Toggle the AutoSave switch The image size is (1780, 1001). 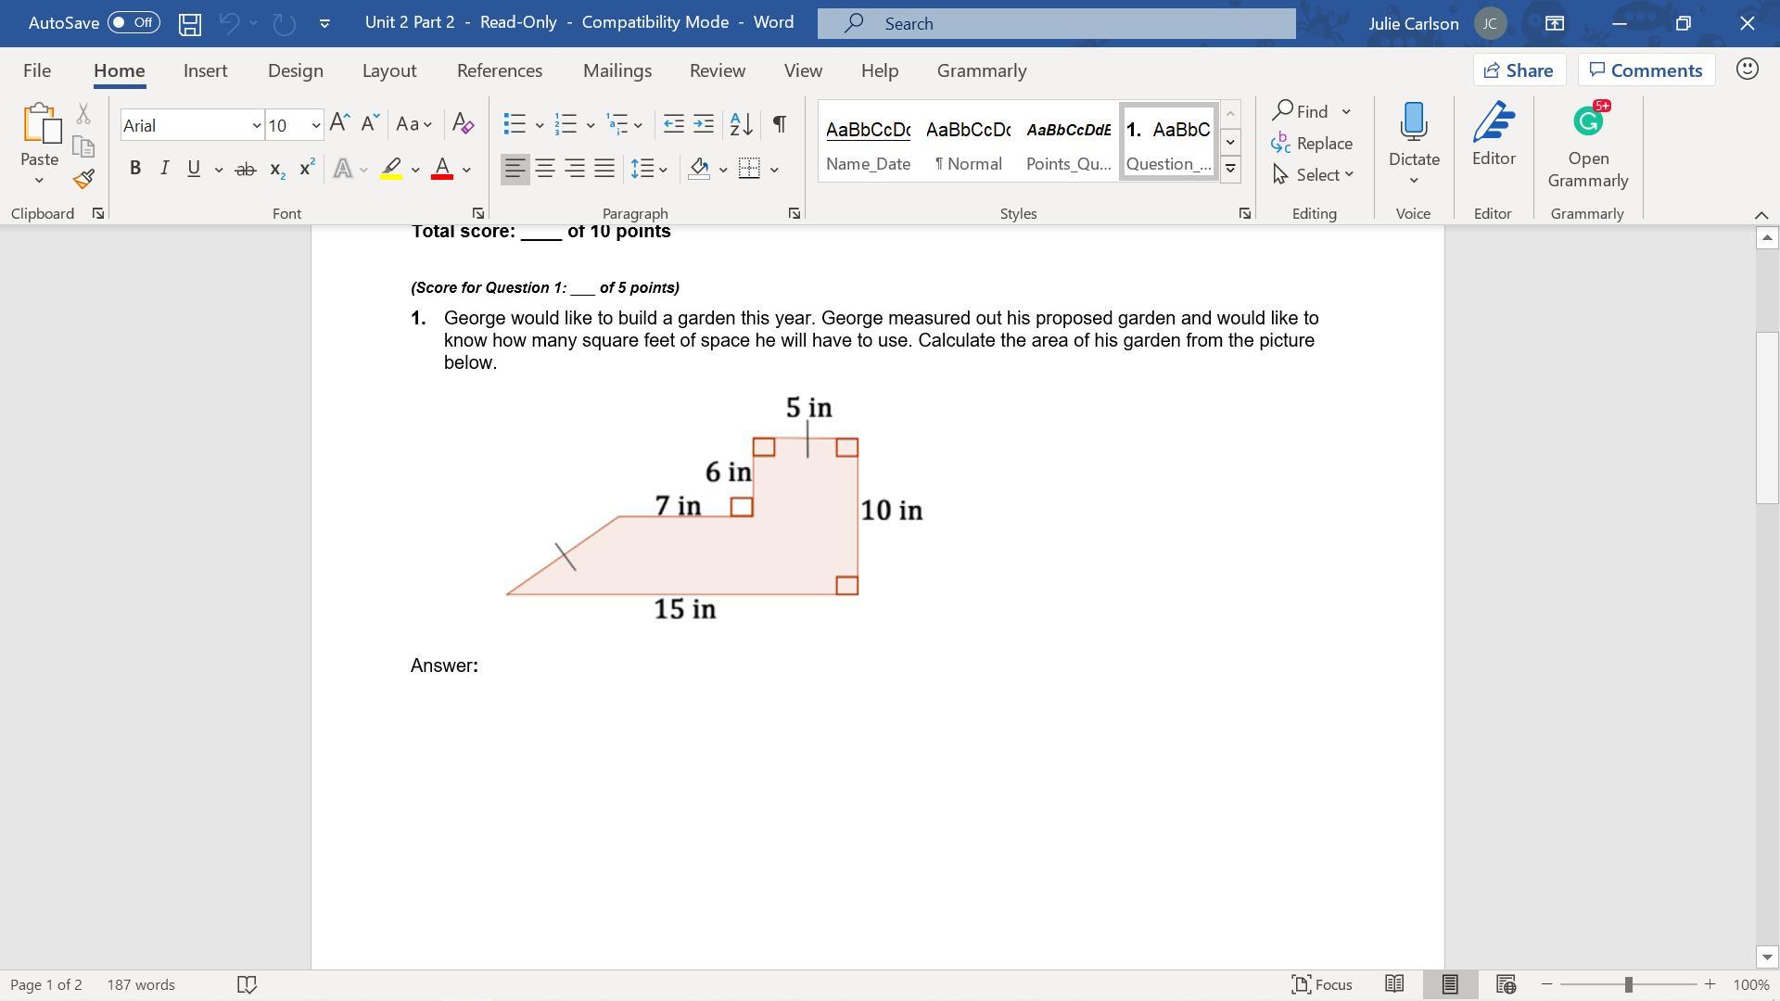pos(133,22)
